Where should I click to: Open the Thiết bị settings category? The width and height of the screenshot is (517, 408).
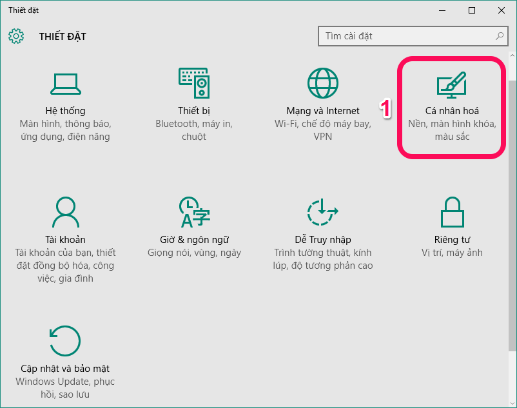point(193,103)
